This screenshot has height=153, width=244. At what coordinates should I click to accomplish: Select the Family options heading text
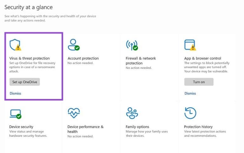tap(137, 127)
